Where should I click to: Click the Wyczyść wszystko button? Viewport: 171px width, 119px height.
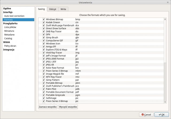[x=68, y=107]
